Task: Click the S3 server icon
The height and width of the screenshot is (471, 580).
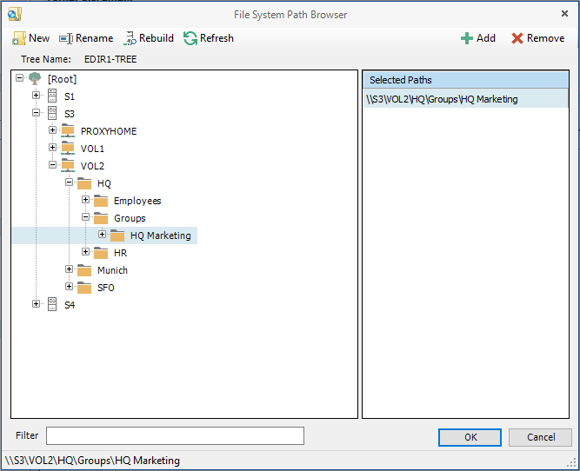Action: (52, 113)
